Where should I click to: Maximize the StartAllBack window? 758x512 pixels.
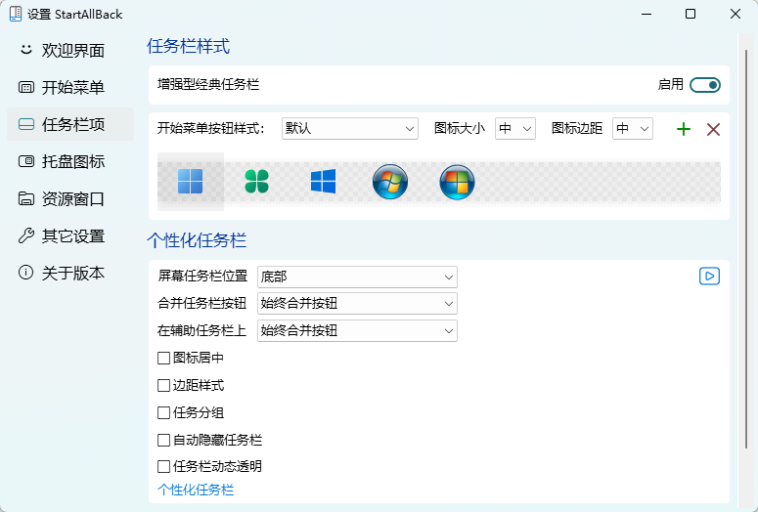(x=691, y=14)
